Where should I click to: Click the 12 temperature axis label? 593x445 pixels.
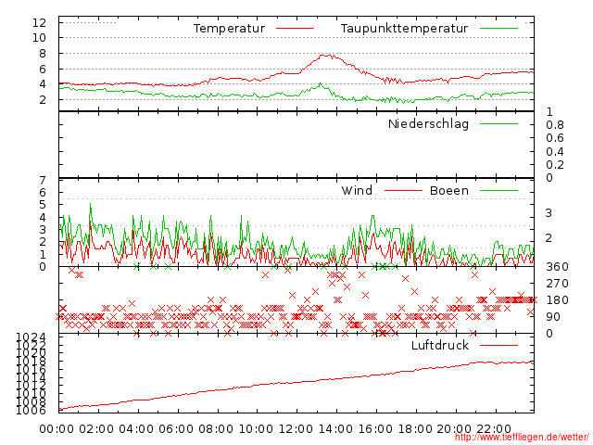point(39,22)
